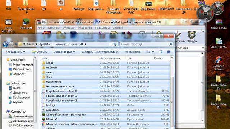Select Новая папка (4) desktop folder
This screenshot has width=230, height=129.
click(x=219, y=101)
